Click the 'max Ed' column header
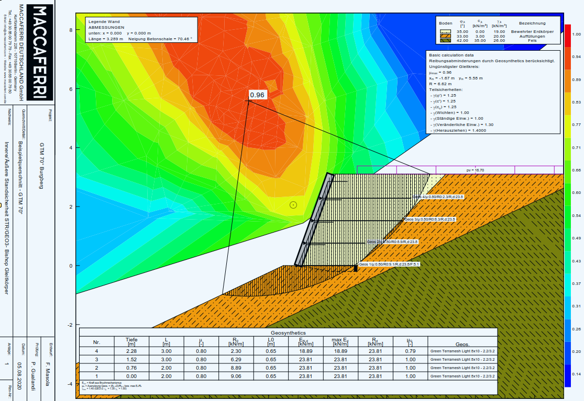The width and height of the screenshot is (584, 401). 340,342
